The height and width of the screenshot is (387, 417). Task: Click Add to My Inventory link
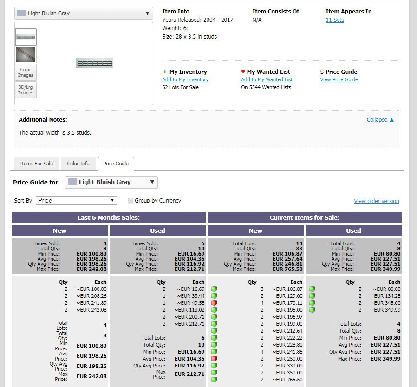185,79
